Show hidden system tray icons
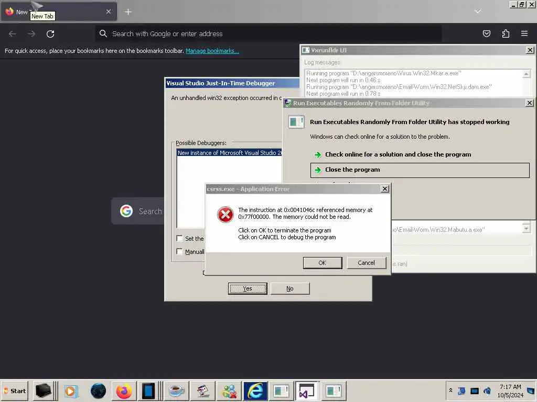The height and width of the screenshot is (402, 537). [x=450, y=390]
